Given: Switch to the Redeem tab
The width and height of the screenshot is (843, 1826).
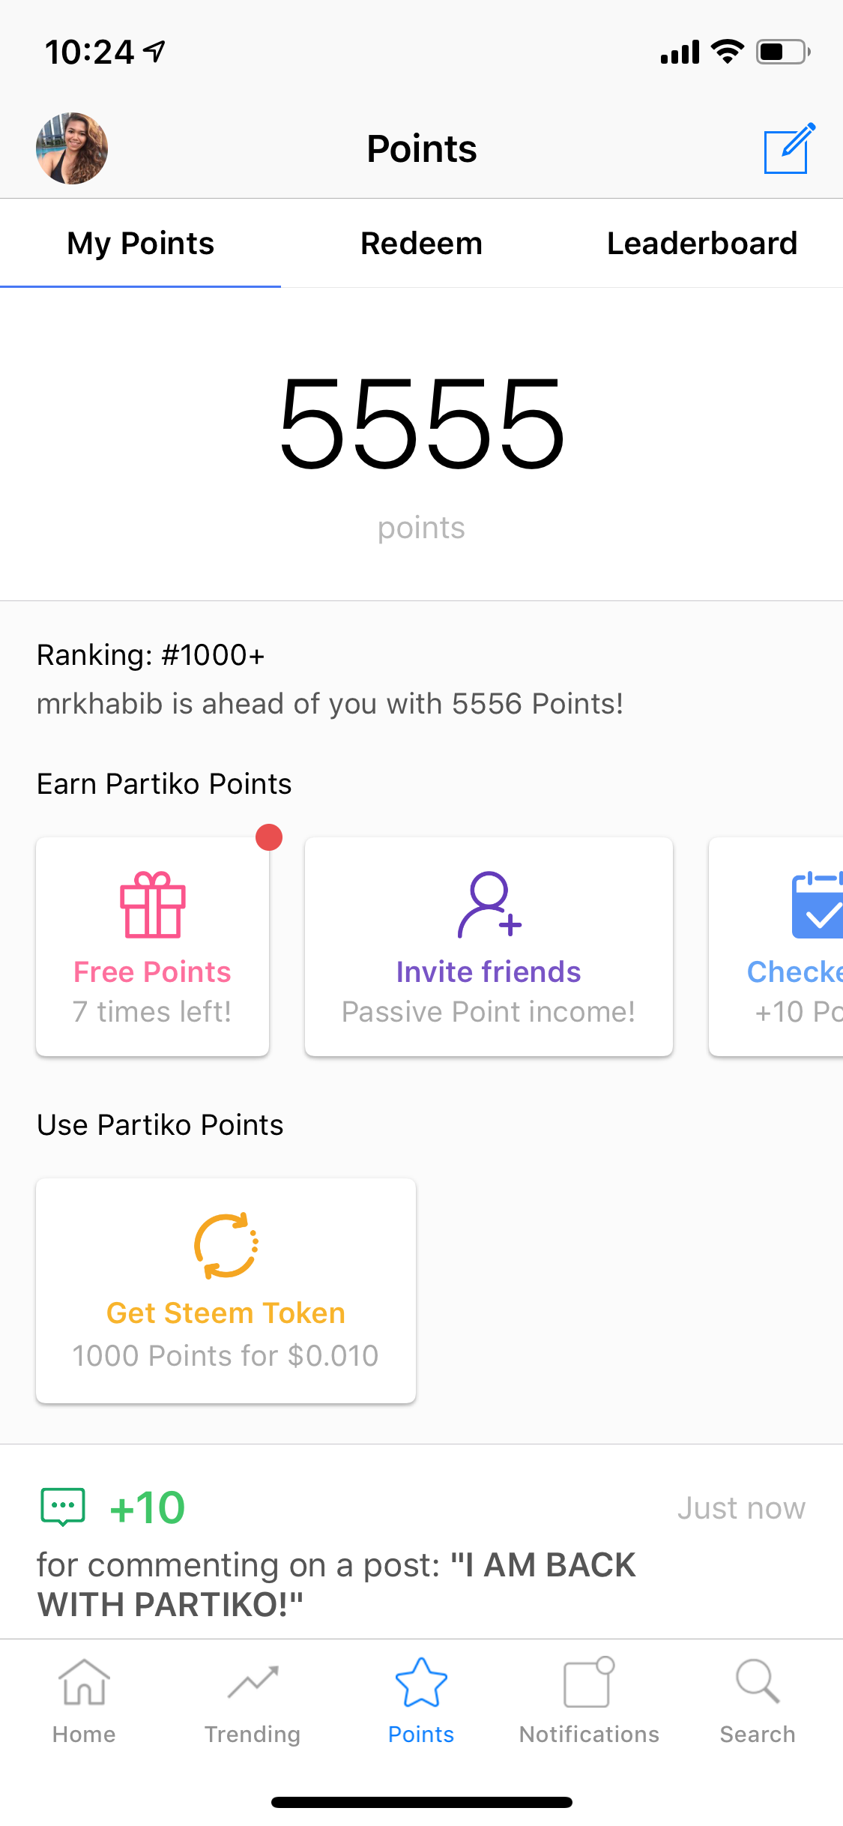Looking at the screenshot, I should (421, 244).
